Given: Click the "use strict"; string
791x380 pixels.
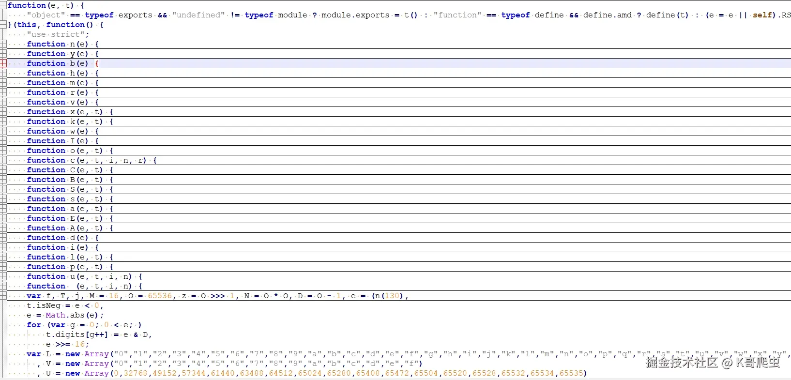Looking at the screenshot, I should tap(58, 34).
